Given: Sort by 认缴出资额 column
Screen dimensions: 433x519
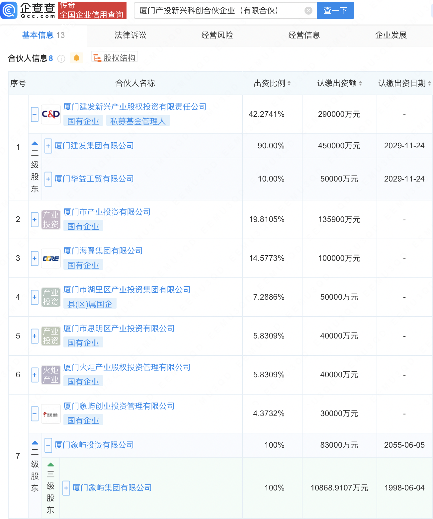Looking at the screenshot, I should (x=360, y=83).
